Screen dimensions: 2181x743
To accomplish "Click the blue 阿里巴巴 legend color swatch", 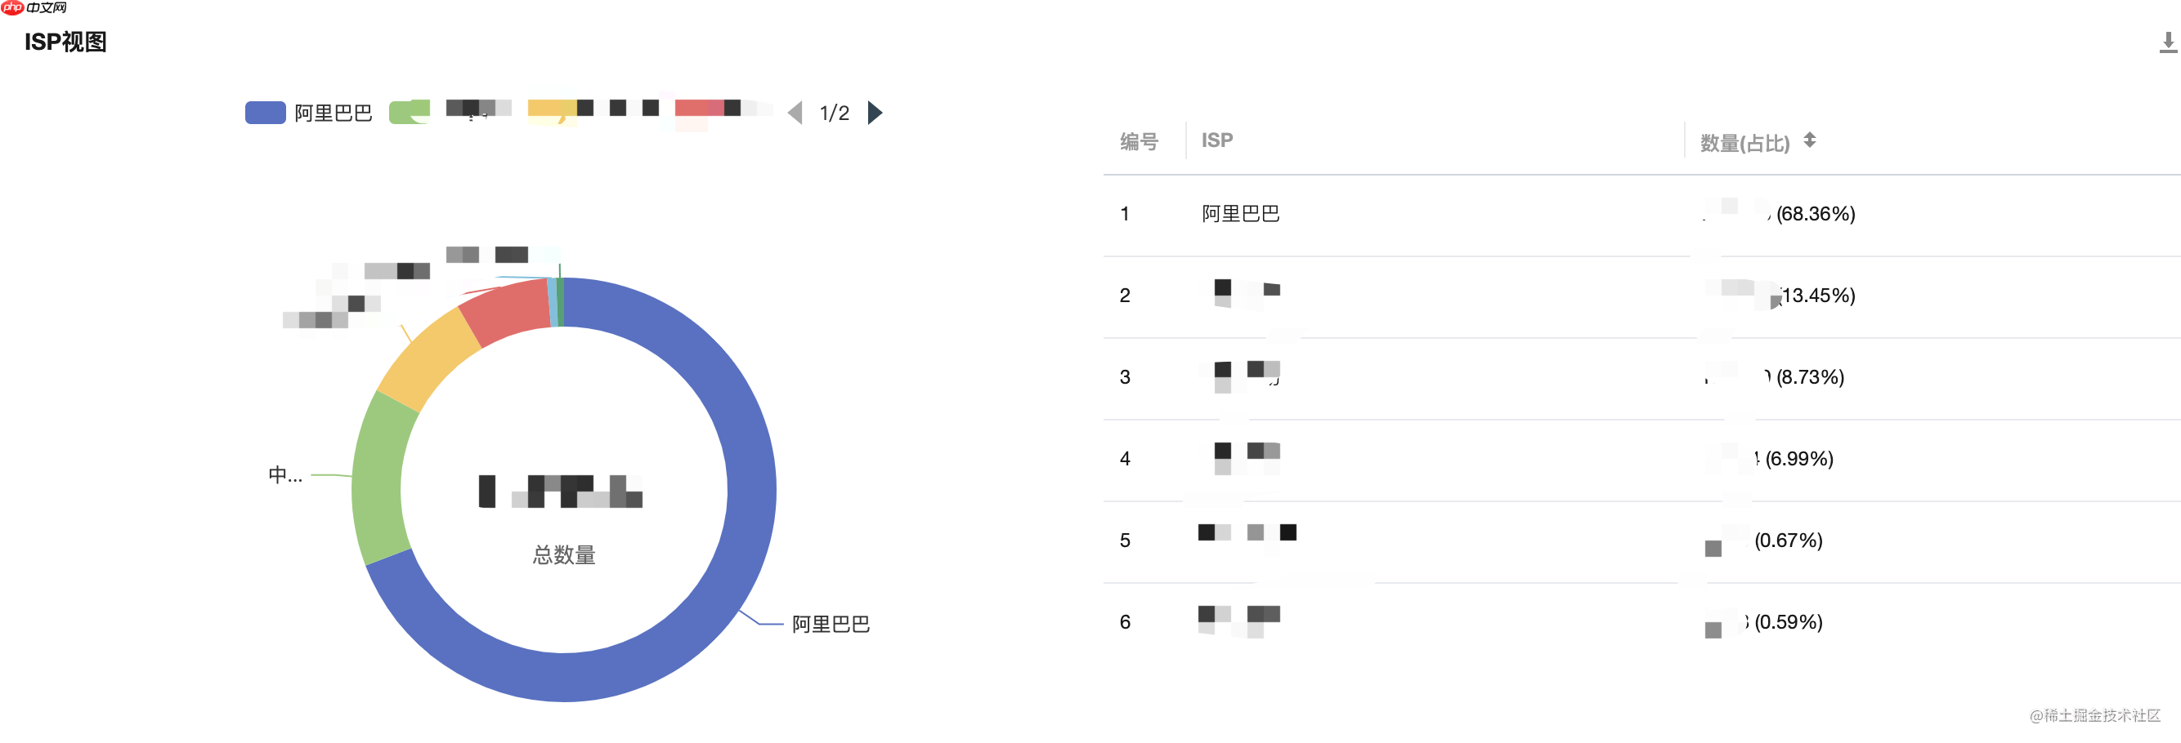I will tap(264, 111).
